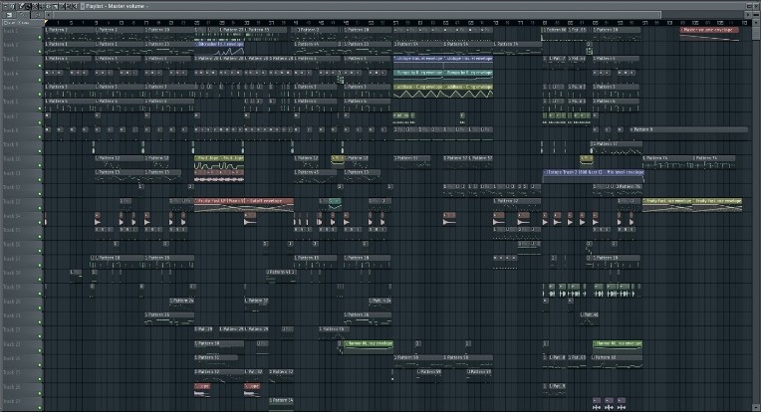
Task: Switch to second clip focus tab
Action: (x=23, y=15)
